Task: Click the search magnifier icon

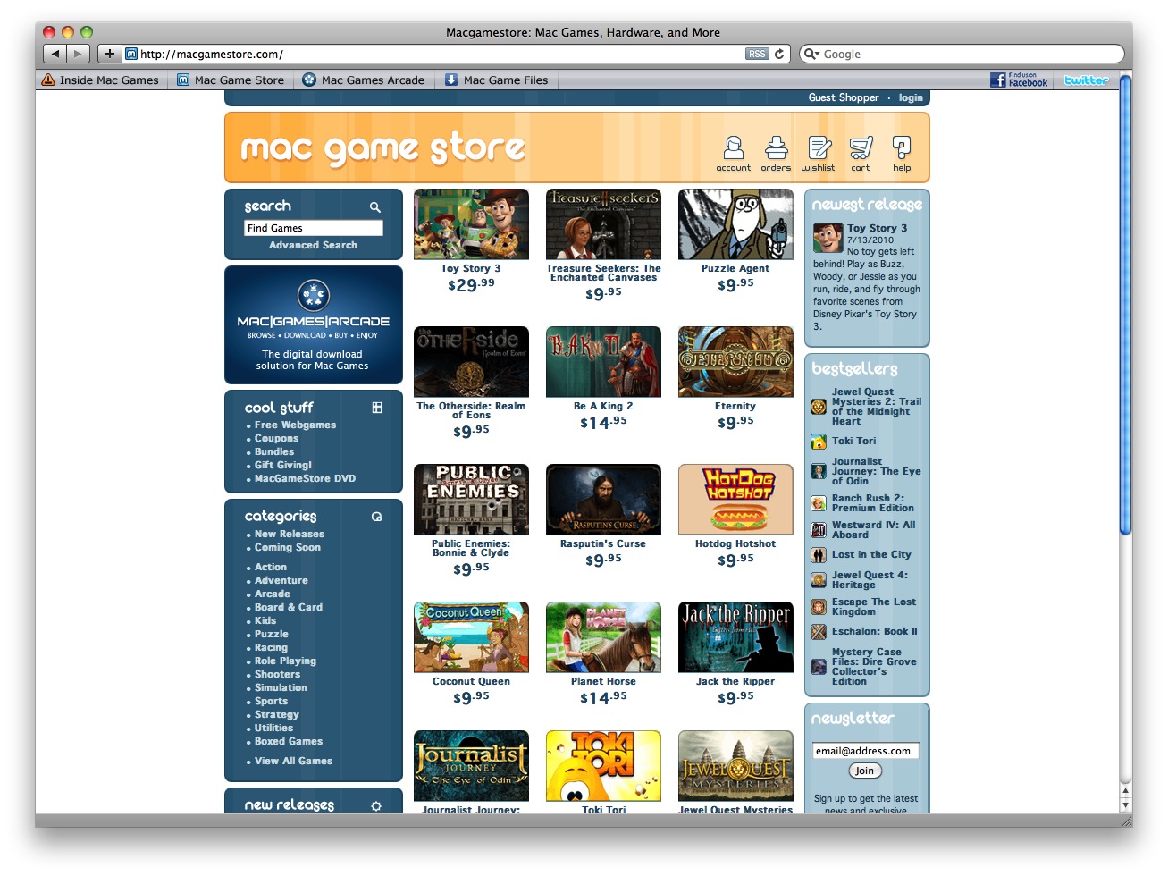Action: coord(375,207)
